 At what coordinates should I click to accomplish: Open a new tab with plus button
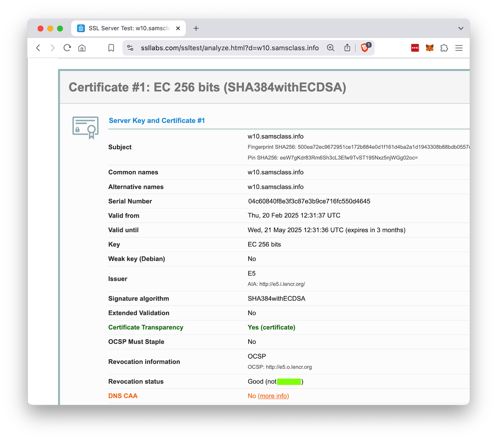tap(196, 28)
